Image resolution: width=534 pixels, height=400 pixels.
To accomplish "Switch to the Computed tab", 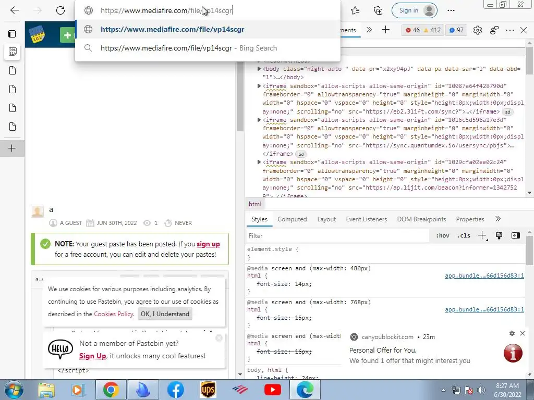I will coord(292,219).
